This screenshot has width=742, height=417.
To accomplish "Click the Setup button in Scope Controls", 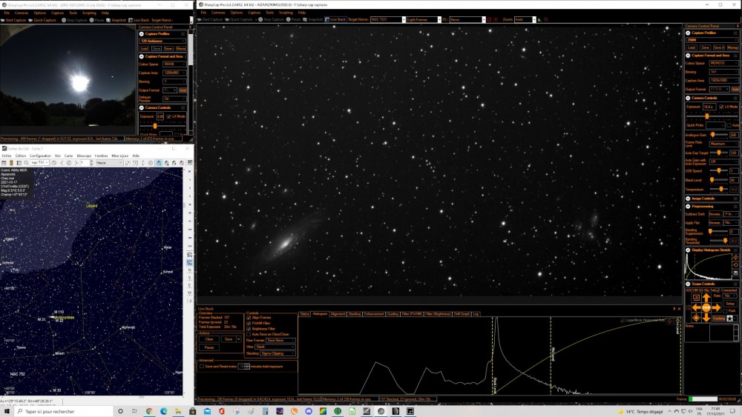I will tap(730, 304).
